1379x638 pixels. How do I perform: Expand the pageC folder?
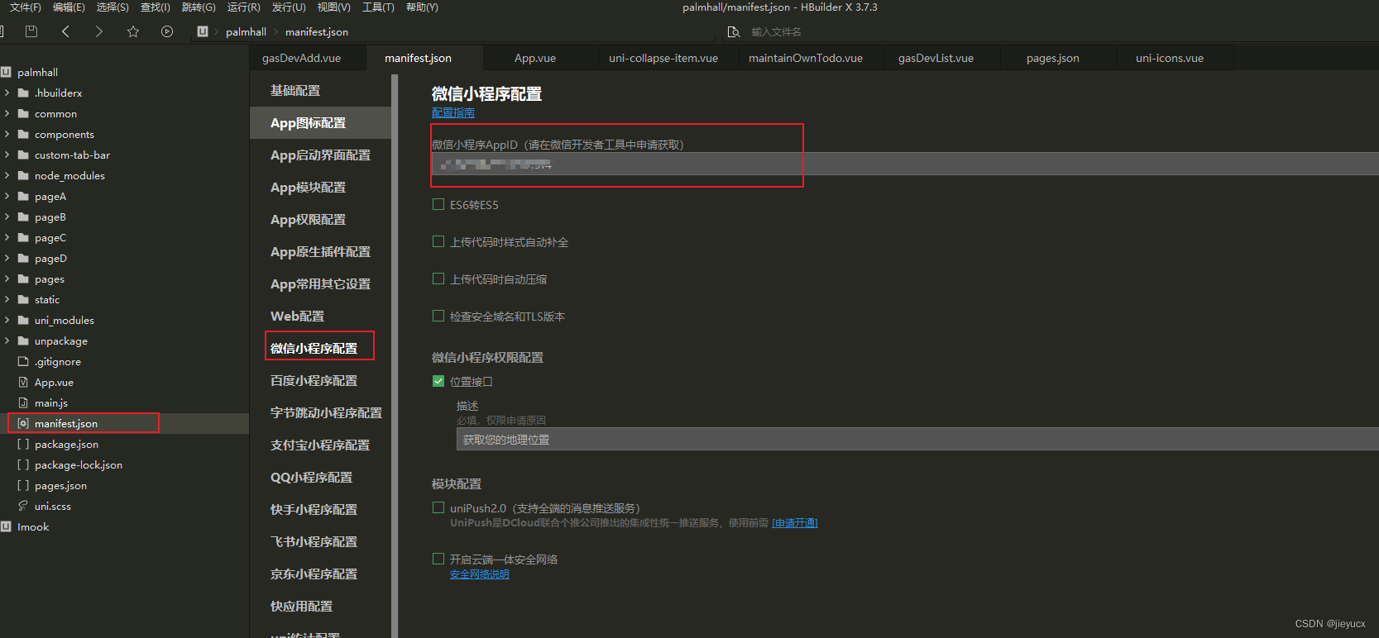(7, 237)
